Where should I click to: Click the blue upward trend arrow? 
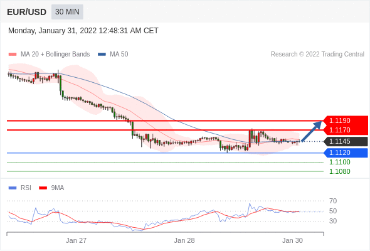312,131
